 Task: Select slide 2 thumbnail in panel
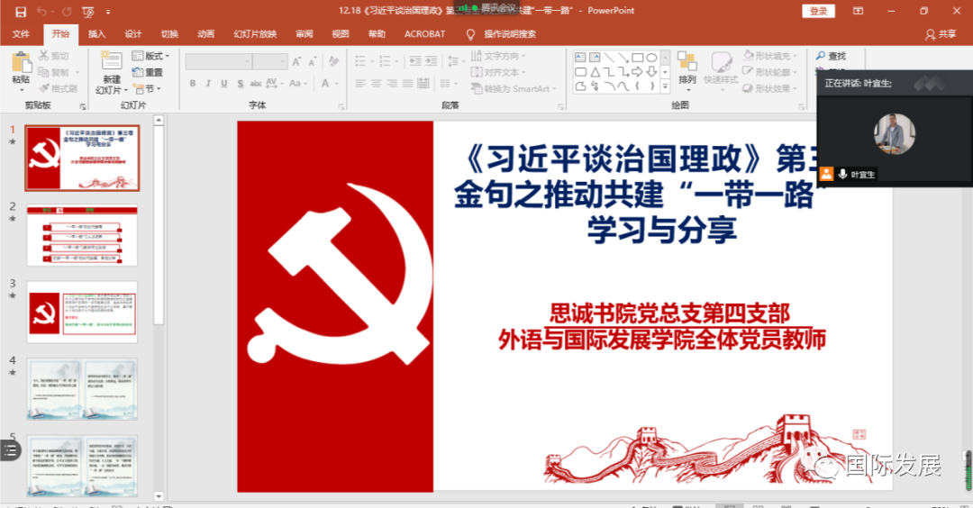[x=82, y=236]
